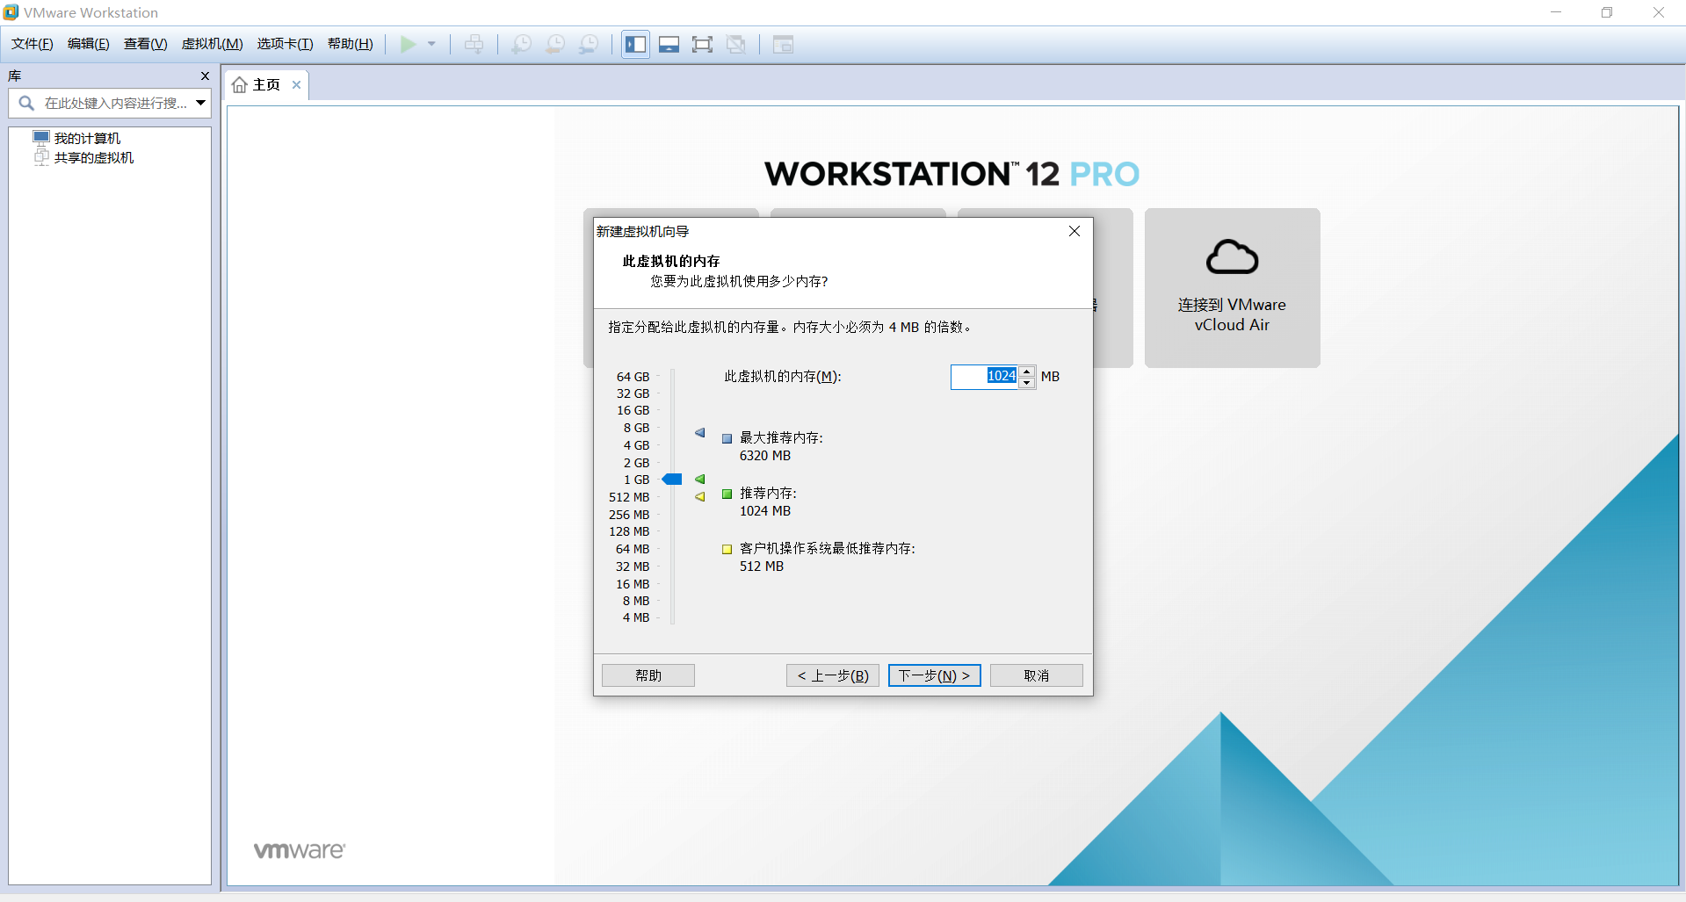Click the 256 MB label on the memory scale
This screenshot has width=1686, height=902.
[x=629, y=515]
